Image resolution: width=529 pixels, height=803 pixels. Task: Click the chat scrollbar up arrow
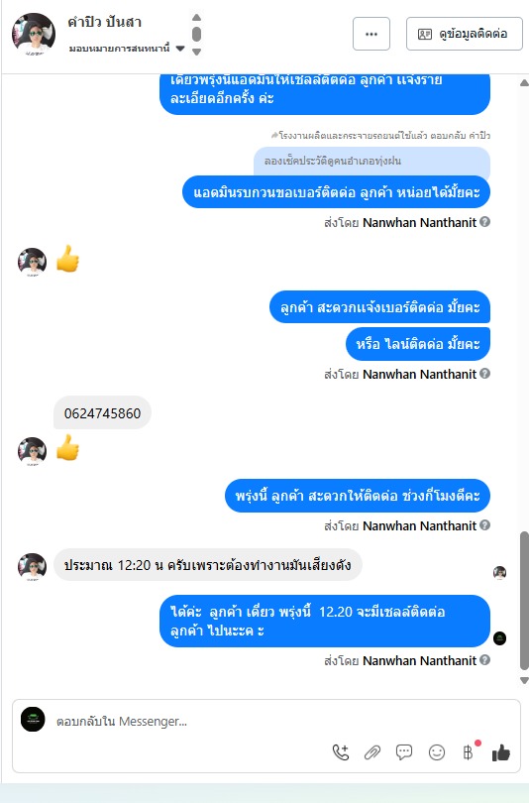(524, 82)
